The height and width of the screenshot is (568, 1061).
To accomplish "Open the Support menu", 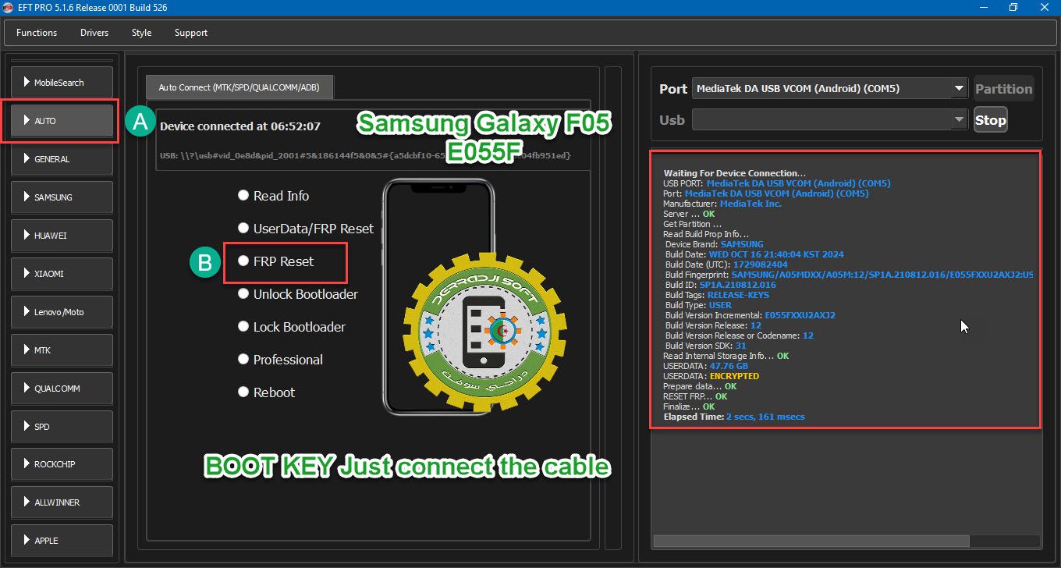I will point(191,33).
